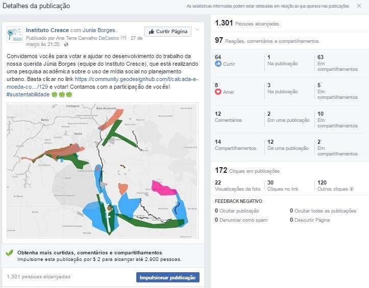This screenshot has width=369, height=288.
Task: Open the Instituto Cresce page link
Action: pyautogui.click(x=47, y=31)
